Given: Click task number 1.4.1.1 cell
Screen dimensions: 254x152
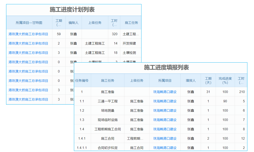Looking at the screenshot, I should 82,147.
